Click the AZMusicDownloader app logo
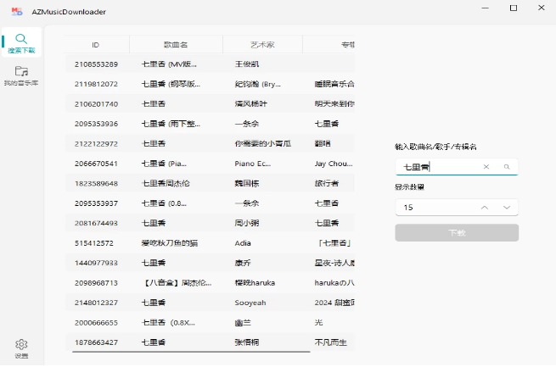 [x=17, y=11]
